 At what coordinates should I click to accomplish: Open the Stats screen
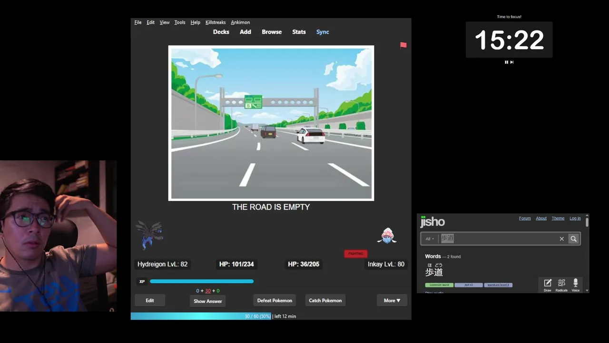(299, 32)
